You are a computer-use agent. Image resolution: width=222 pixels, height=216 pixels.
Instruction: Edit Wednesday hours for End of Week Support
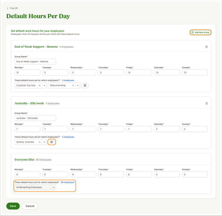pyautogui.click(x=83, y=72)
